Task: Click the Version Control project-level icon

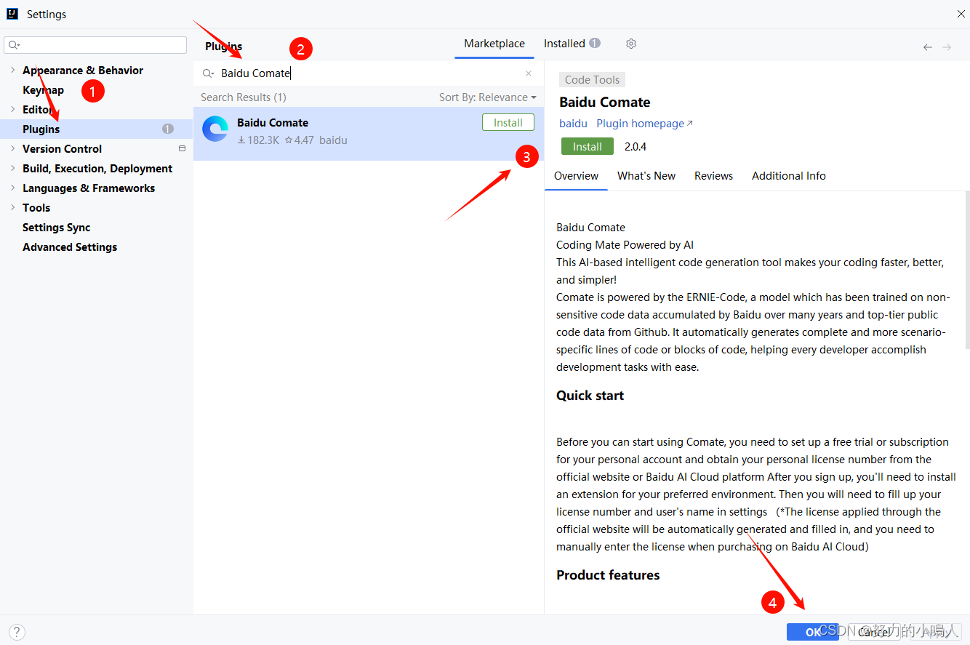Action: pyautogui.click(x=182, y=148)
